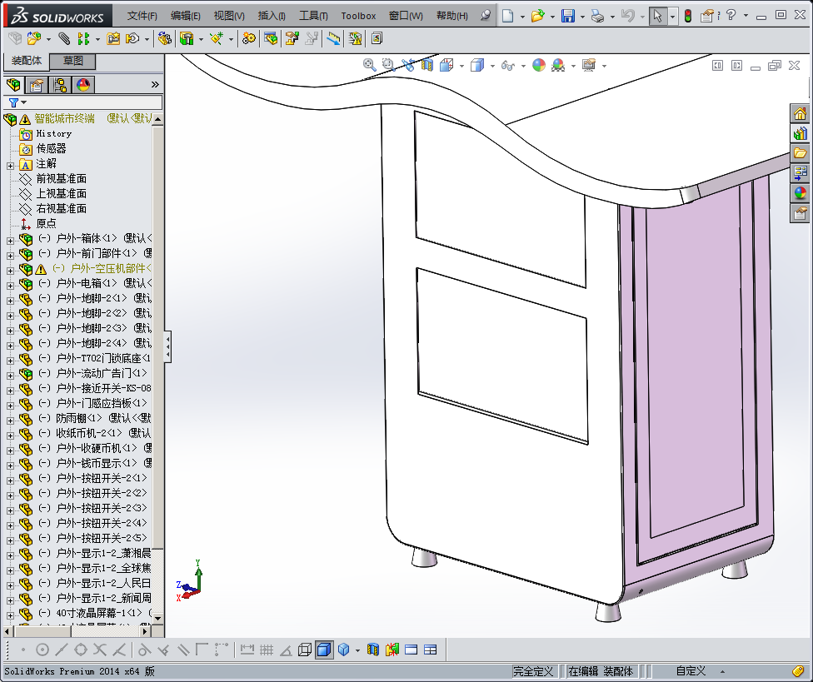
Task: Click the Section View icon
Action: [x=426, y=65]
